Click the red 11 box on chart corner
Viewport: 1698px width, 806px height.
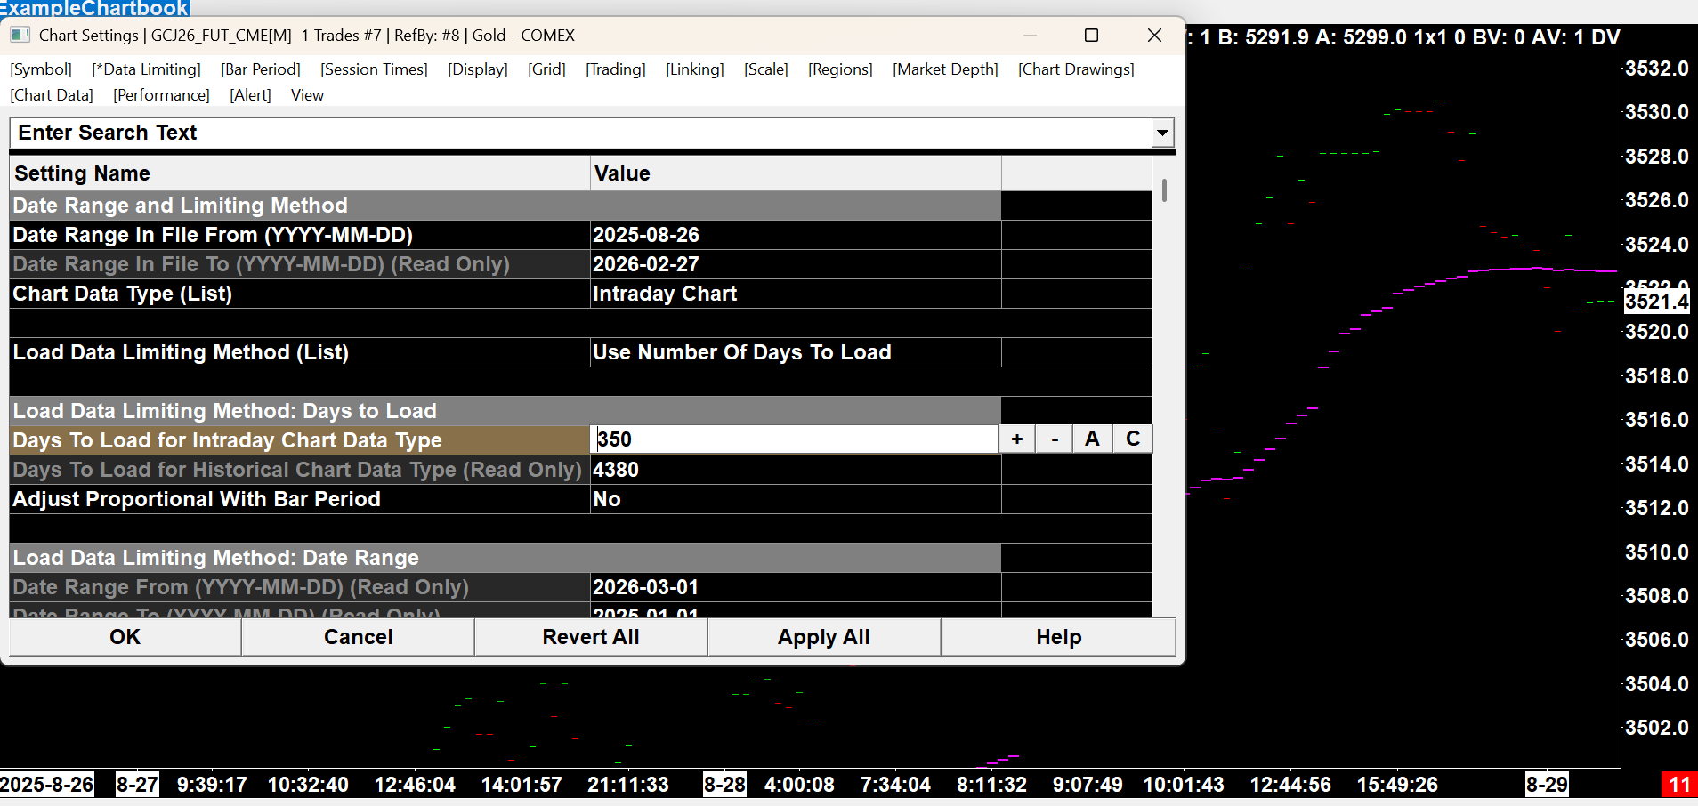(x=1679, y=785)
